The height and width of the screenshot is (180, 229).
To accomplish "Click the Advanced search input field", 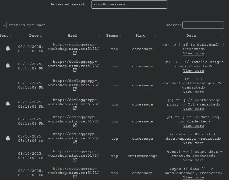I will 129,4.
